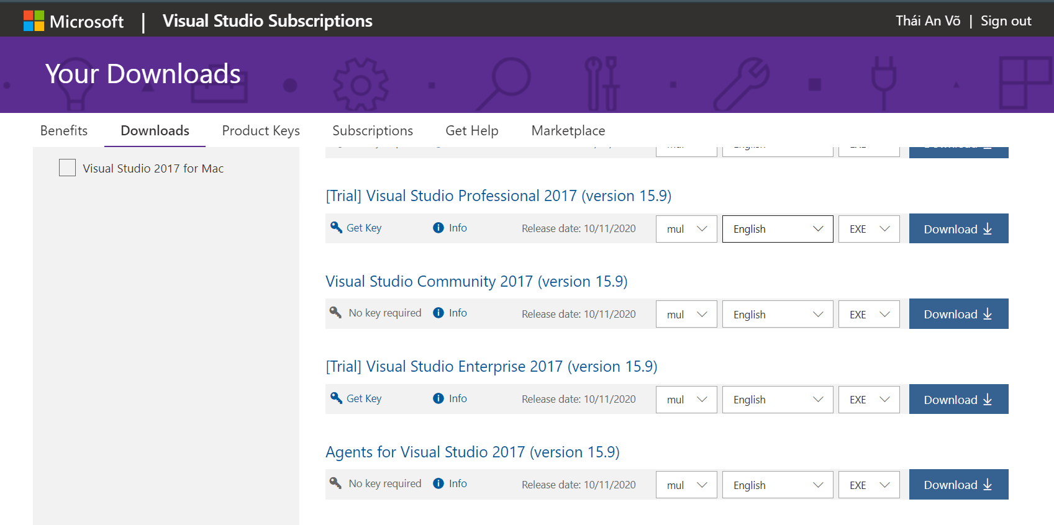The height and width of the screenshot is (525, 1054).
Task: Switch to the Benefits tab
Action: [64, 130]
